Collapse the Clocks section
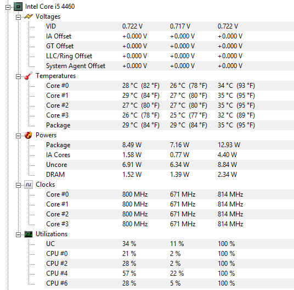 click(18, 186)
